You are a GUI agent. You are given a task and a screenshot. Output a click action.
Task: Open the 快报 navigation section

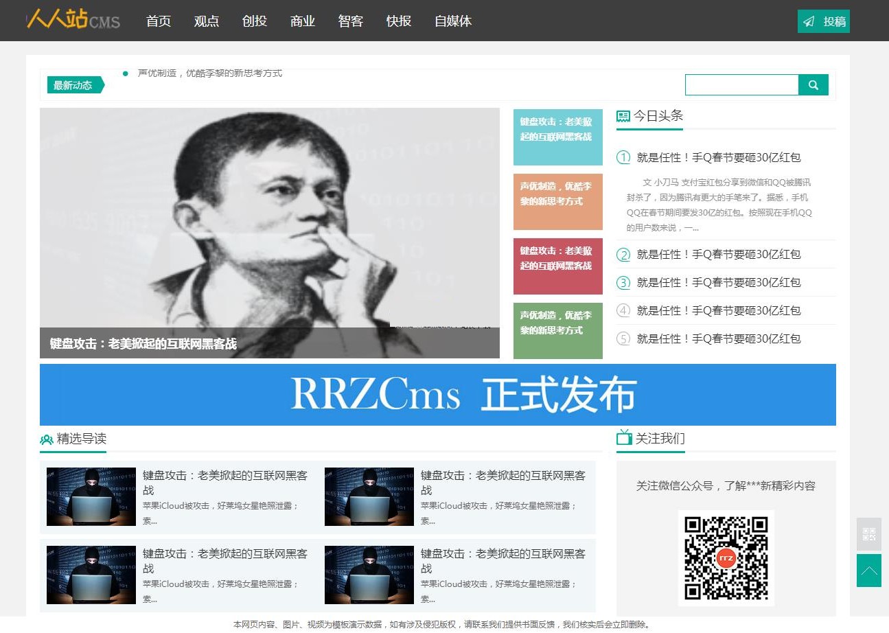click(x=398, y=21)
